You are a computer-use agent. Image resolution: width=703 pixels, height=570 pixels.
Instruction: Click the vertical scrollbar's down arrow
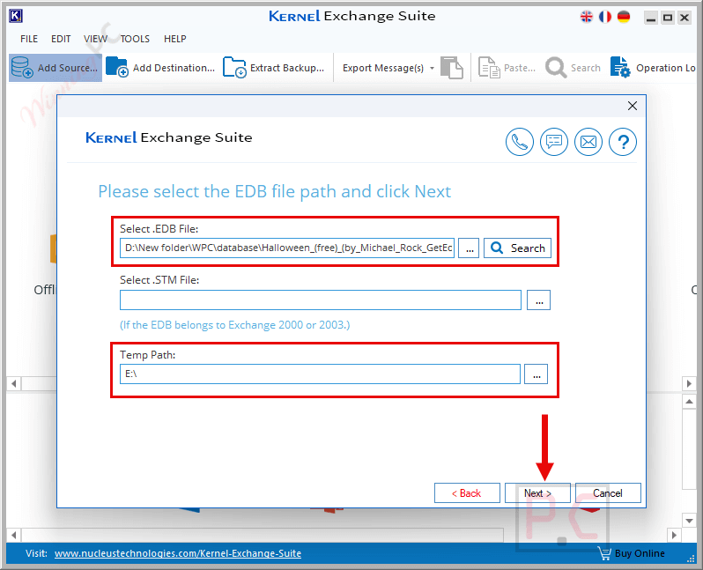tap(689, 520)
